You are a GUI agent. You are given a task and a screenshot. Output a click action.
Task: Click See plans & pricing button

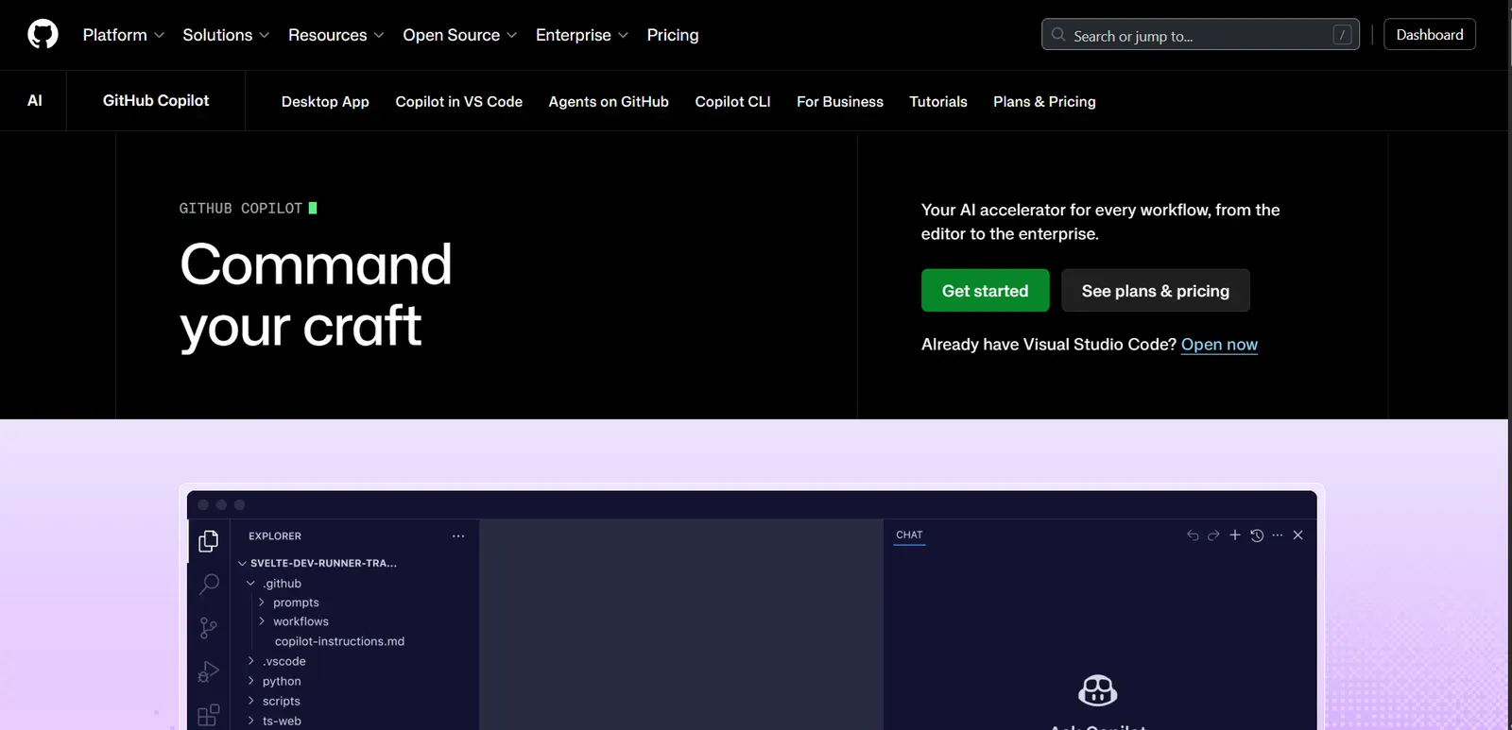pos(1156,291)
